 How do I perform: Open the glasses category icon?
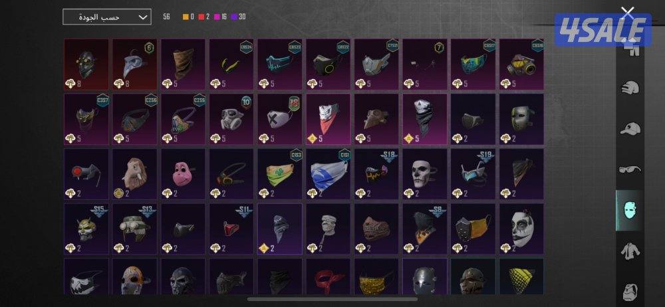tap(630, 169)
